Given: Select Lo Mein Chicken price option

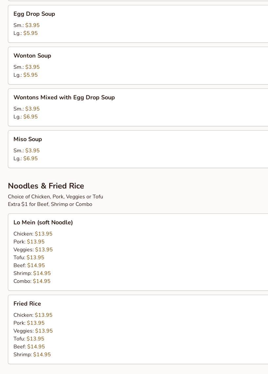Looking at the screenshot, I should point(43,234).
